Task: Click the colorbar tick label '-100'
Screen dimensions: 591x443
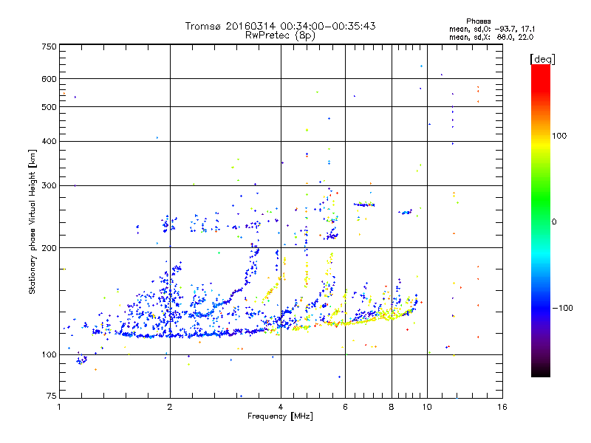Action: coord(562,308)
